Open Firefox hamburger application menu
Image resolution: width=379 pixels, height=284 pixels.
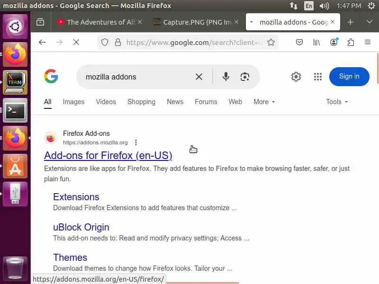coord(368,42)
